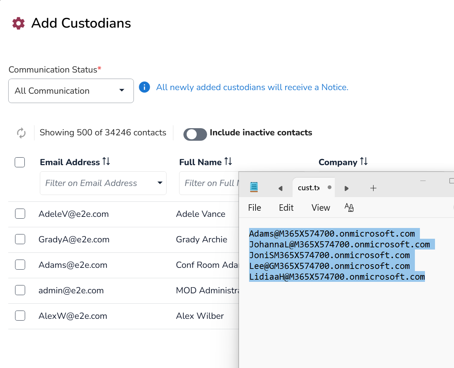
Task: Tick the AdeleV@e2e.com checkbox
Action: pyautogui.click(x=20, y=214)
